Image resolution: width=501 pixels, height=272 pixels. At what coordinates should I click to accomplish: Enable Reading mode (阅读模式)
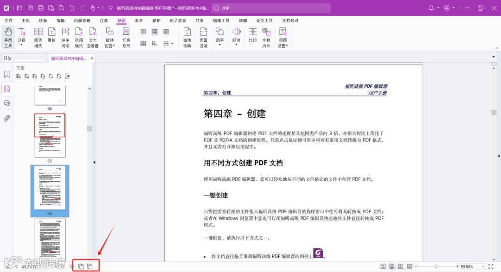[38, 38]
